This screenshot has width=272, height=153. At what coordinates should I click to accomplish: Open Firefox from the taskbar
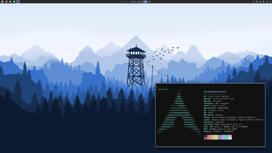(x=6, y=2)
